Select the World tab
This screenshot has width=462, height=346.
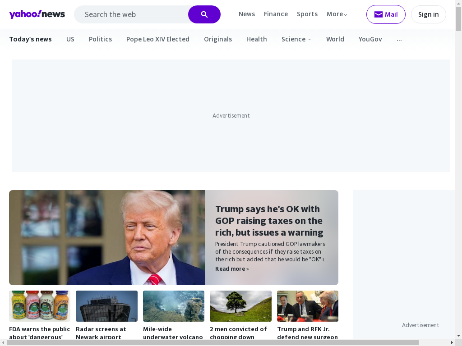tap(335, 39)
